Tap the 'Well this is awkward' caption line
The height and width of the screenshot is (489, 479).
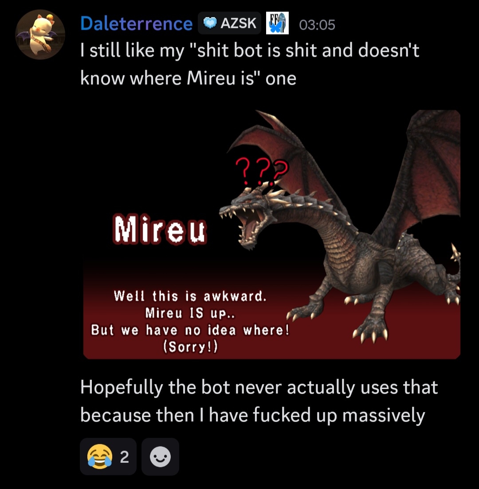190,296
